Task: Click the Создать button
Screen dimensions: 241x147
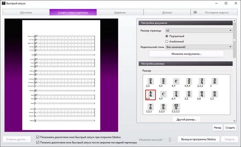Action: [230, 127]
